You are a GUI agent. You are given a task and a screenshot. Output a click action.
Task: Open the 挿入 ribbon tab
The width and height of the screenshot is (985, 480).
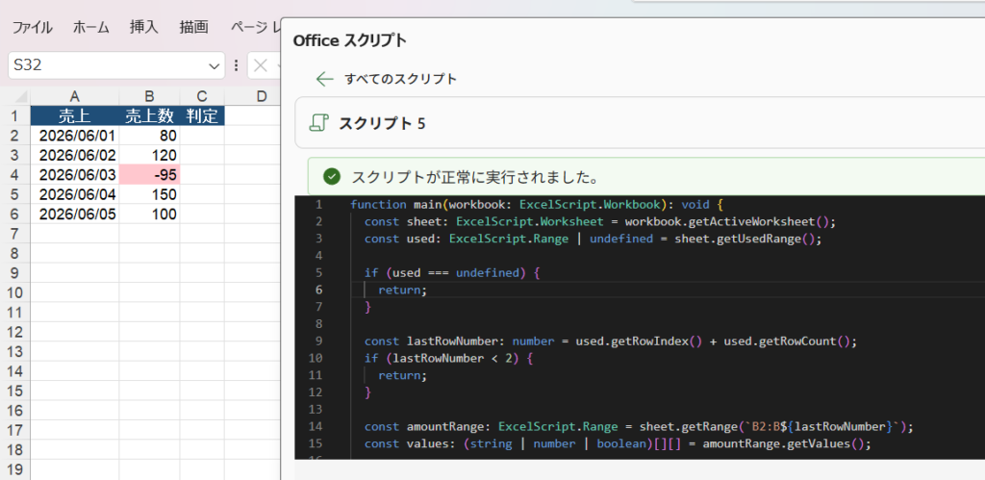pos(144,27)
